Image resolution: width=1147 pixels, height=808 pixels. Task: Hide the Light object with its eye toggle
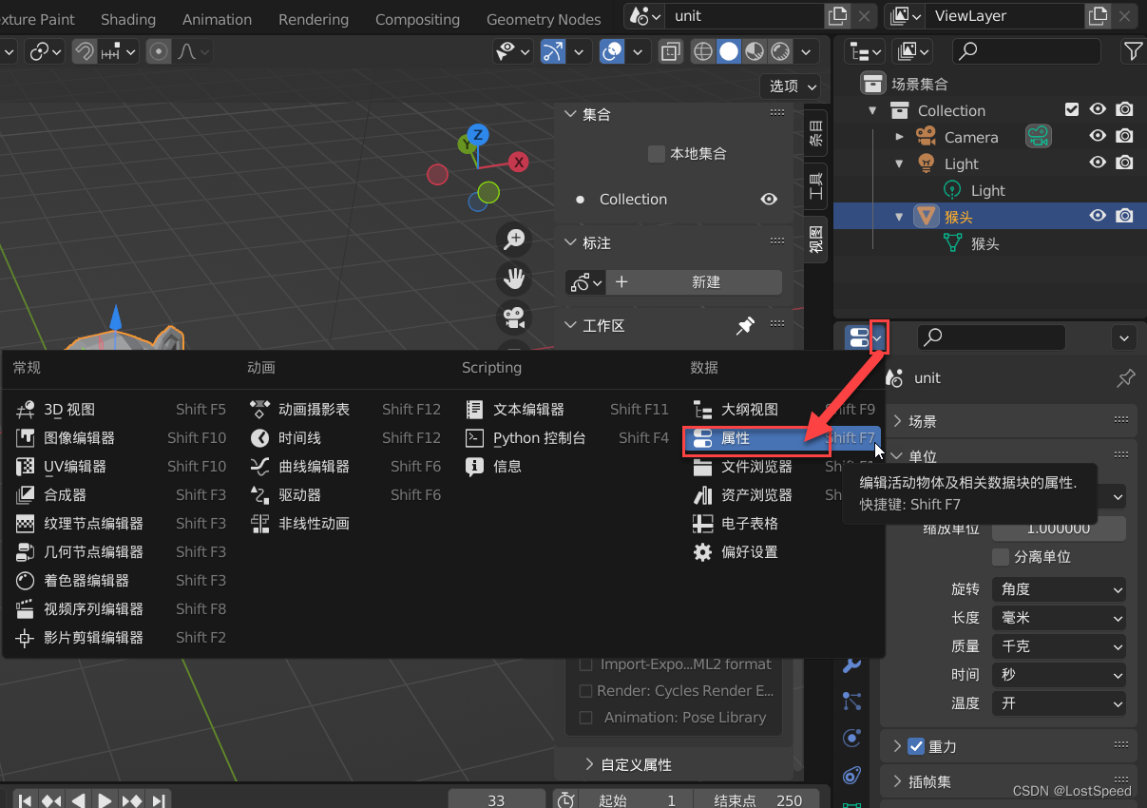1098,163
